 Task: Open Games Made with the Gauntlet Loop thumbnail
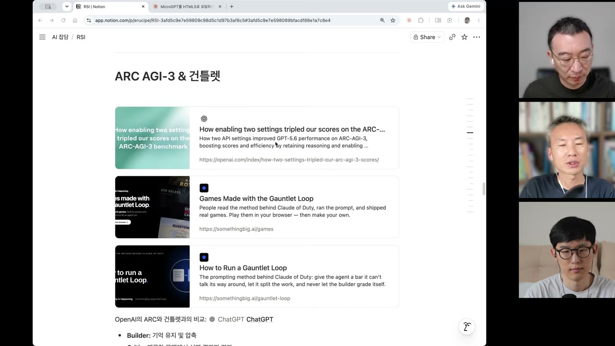(x=152, y=207)
